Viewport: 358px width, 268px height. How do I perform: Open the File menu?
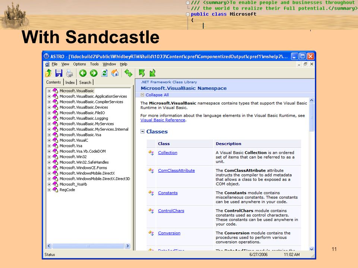tap(54, 64)
